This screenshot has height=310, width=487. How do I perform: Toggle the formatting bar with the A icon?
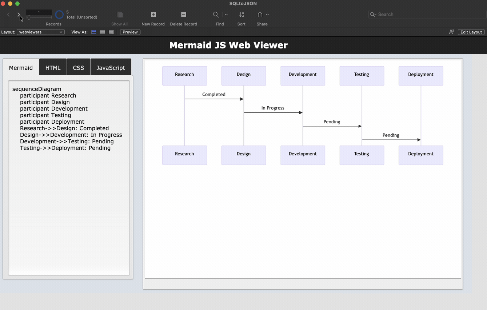pyautogui.click(x=451, y=32)
